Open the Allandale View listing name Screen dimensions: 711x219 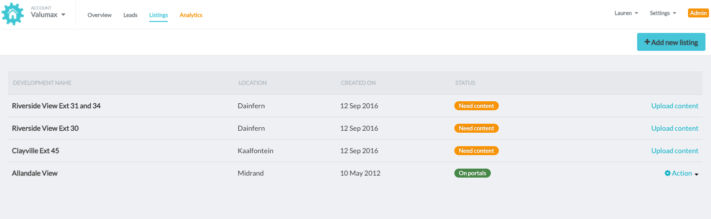[35, 173]
